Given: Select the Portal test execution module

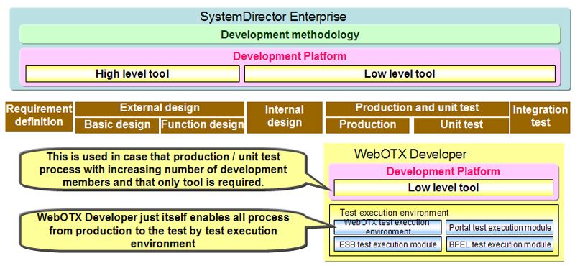Looking at the screenshot, I should pos(500,227).
